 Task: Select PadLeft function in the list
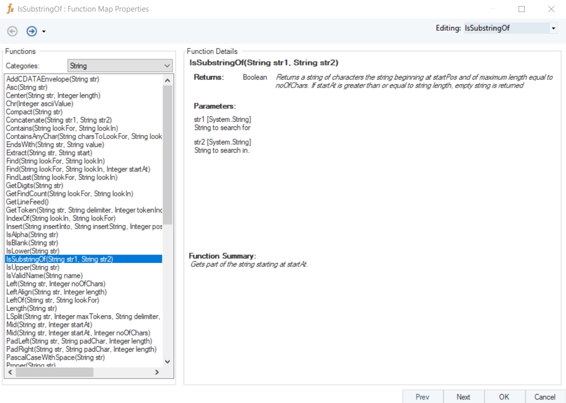pyautogui.click(x=79, y=341)
